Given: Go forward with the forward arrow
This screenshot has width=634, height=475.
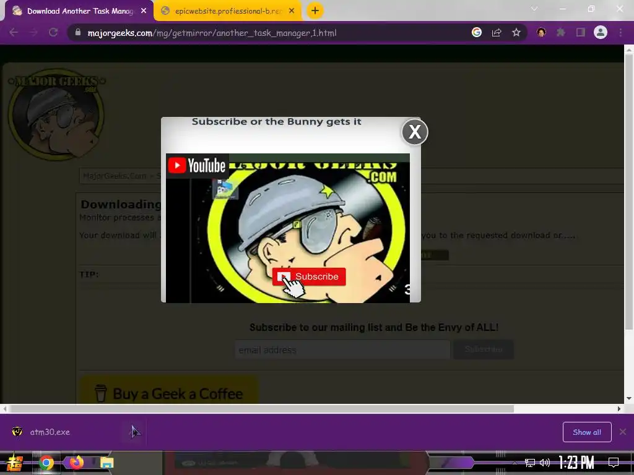Looking at the screenshot, I should pos(33,33).
